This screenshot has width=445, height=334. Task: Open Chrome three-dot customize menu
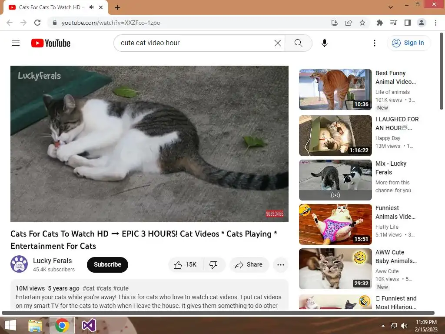(x=435, y=23)
